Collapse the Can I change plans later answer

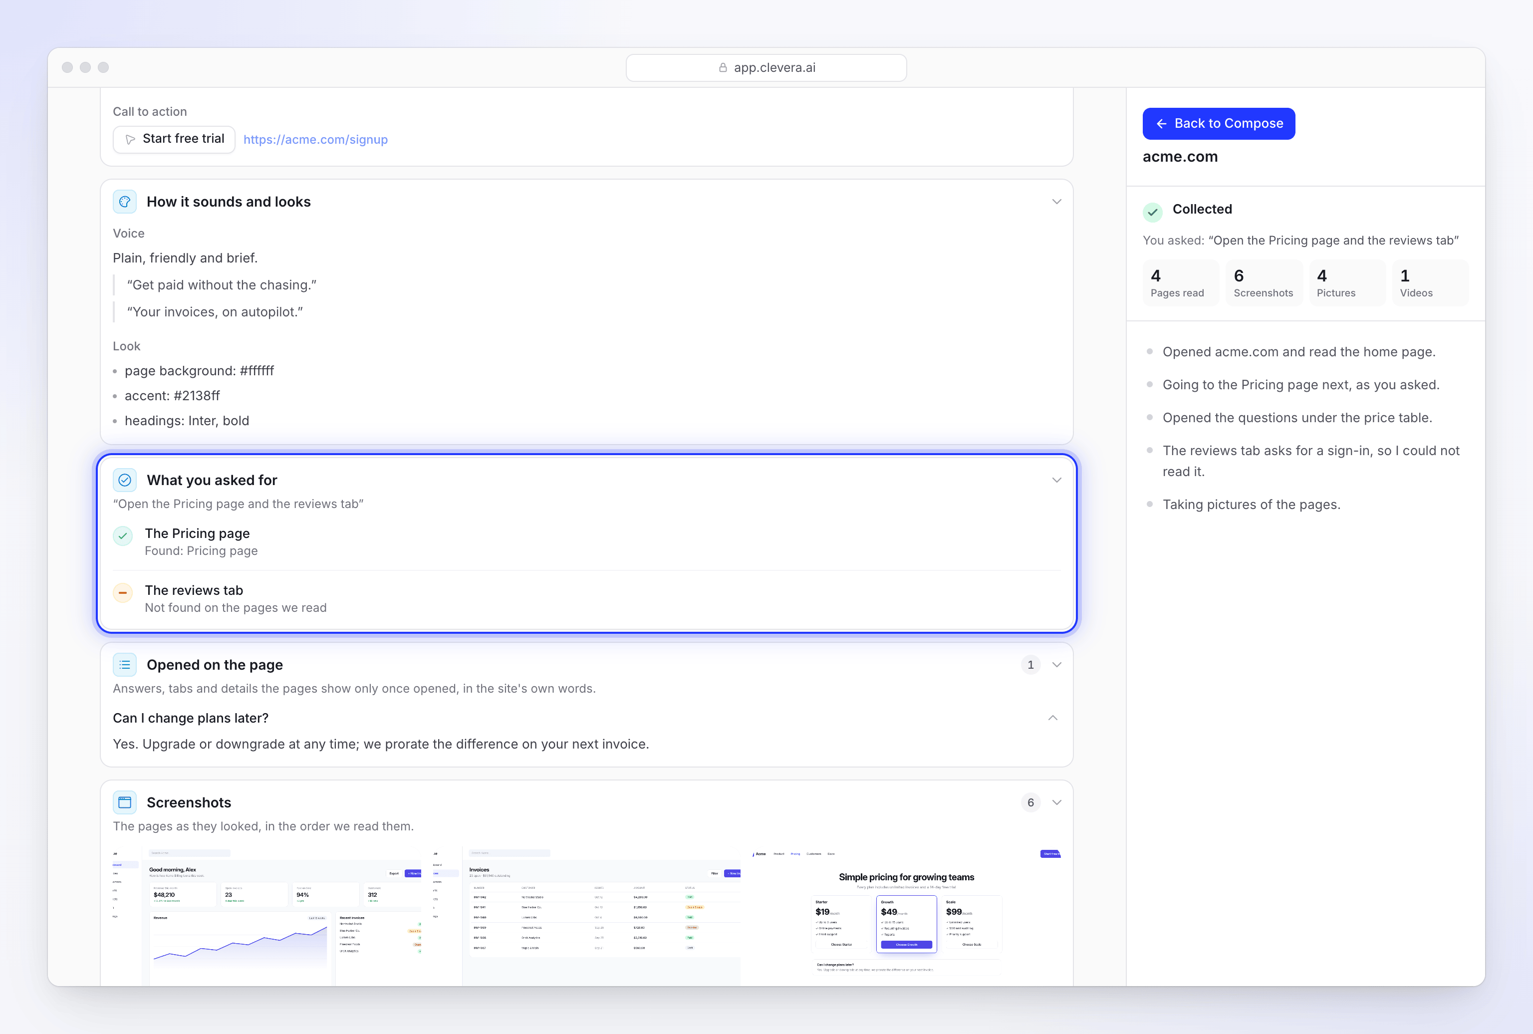pos(1053,718)
